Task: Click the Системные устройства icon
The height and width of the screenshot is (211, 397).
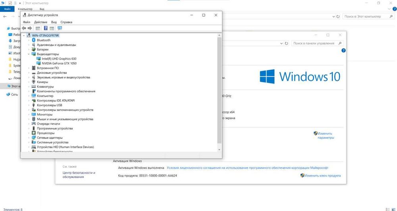Action: (x=34, y=142)
